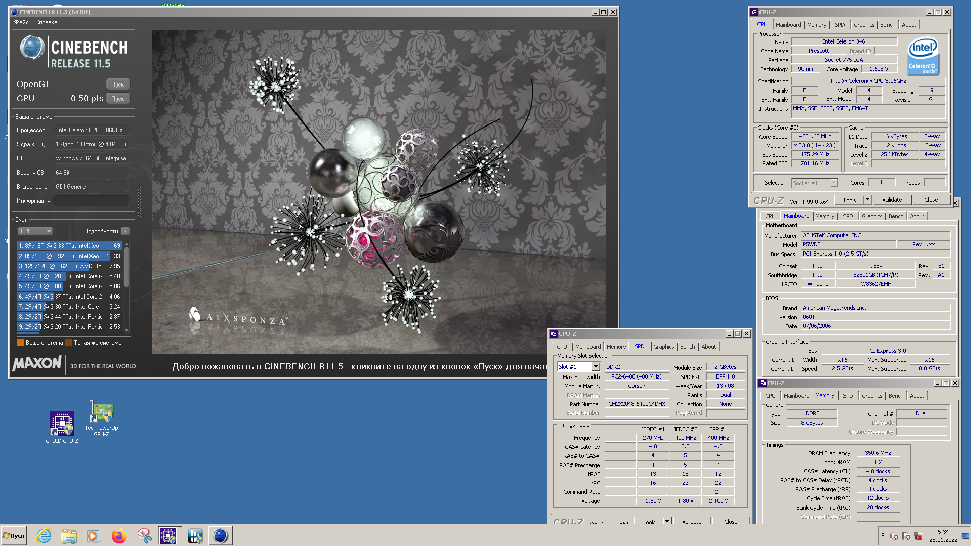Open Windows Explorer folder icon in taskbar

click(69, 535)
